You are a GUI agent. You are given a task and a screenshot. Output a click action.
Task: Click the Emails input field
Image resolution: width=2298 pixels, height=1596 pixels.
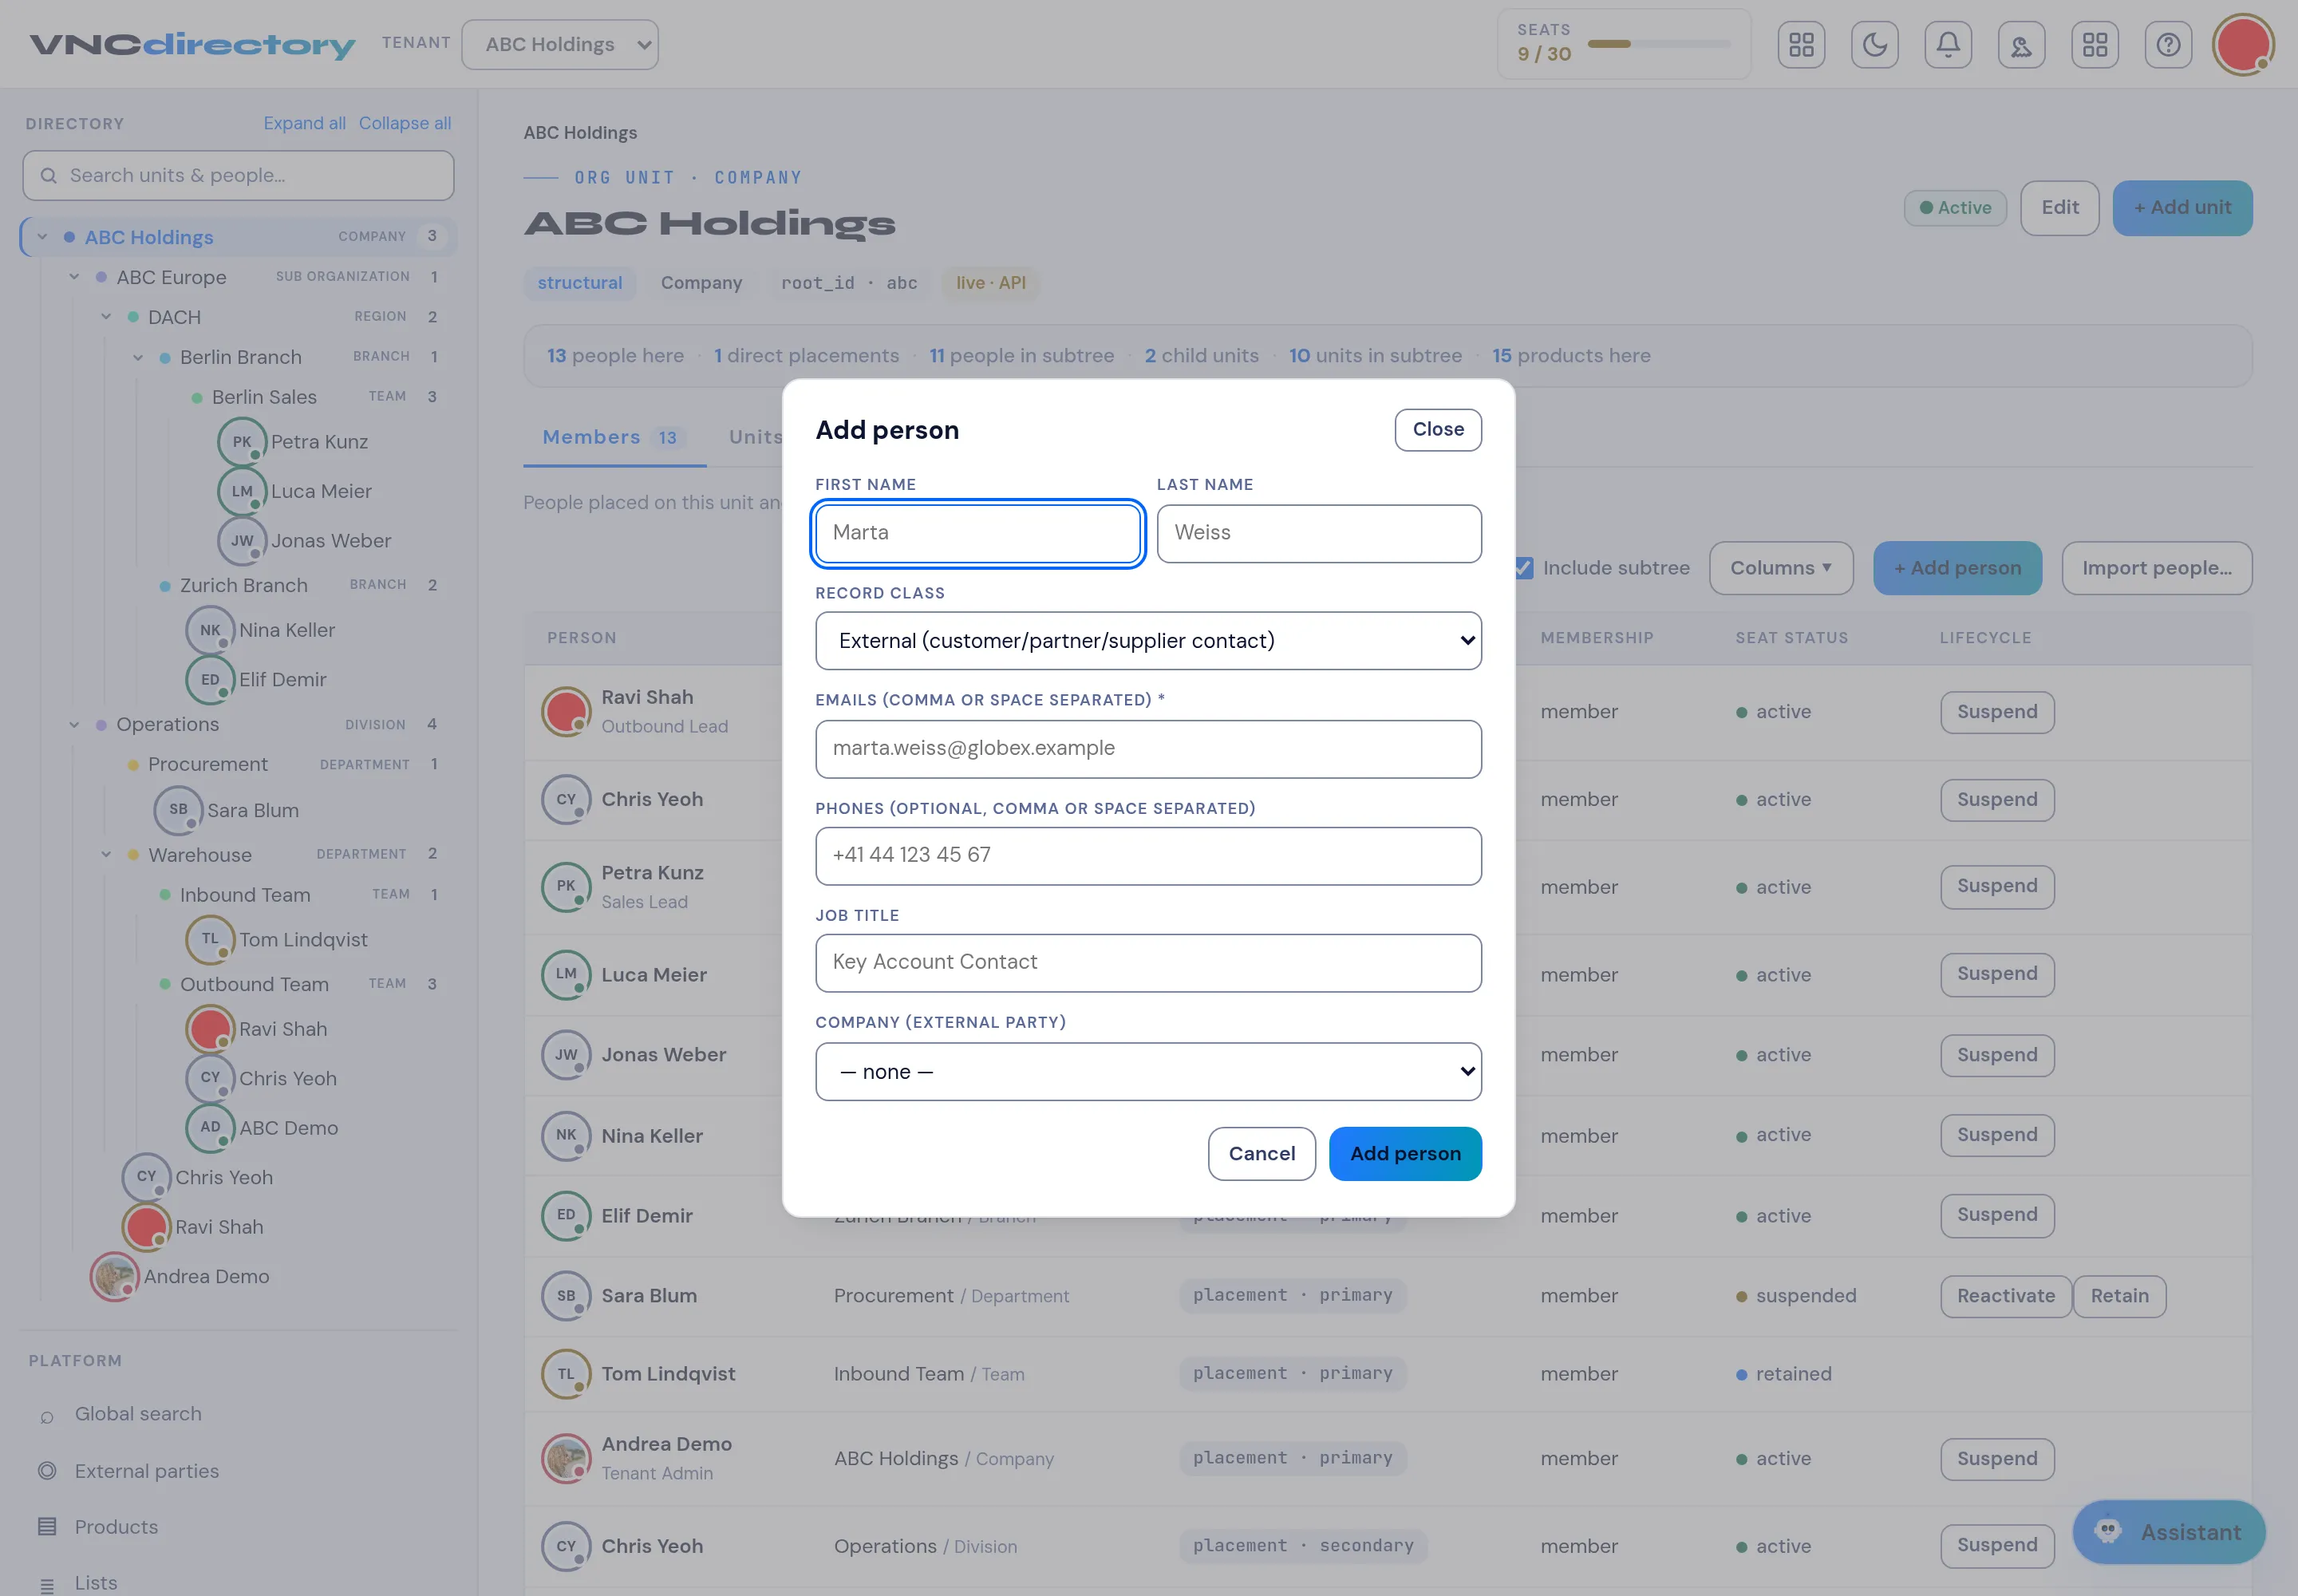[1148, 749]
